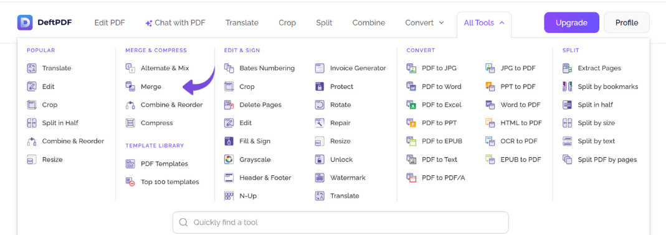Viewport: 666px width, 235px height.
Task: Choose the PDF to Excel icon
Action: 411,105
